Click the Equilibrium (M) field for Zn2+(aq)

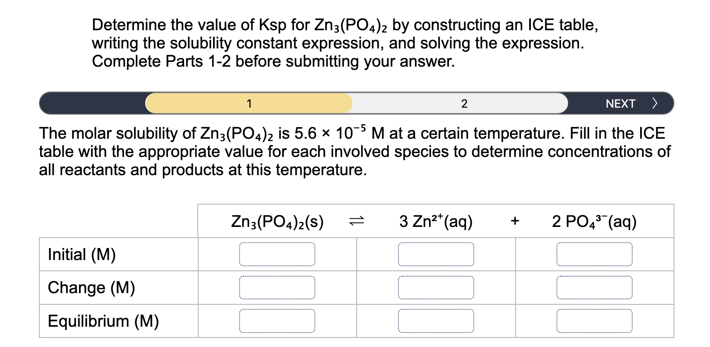point(435,320)
